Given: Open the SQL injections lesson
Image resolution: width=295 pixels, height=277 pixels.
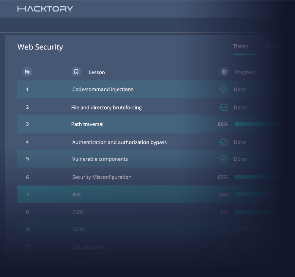Looking at the screenshot, I should pyautogui.click(x=89, y=247).
